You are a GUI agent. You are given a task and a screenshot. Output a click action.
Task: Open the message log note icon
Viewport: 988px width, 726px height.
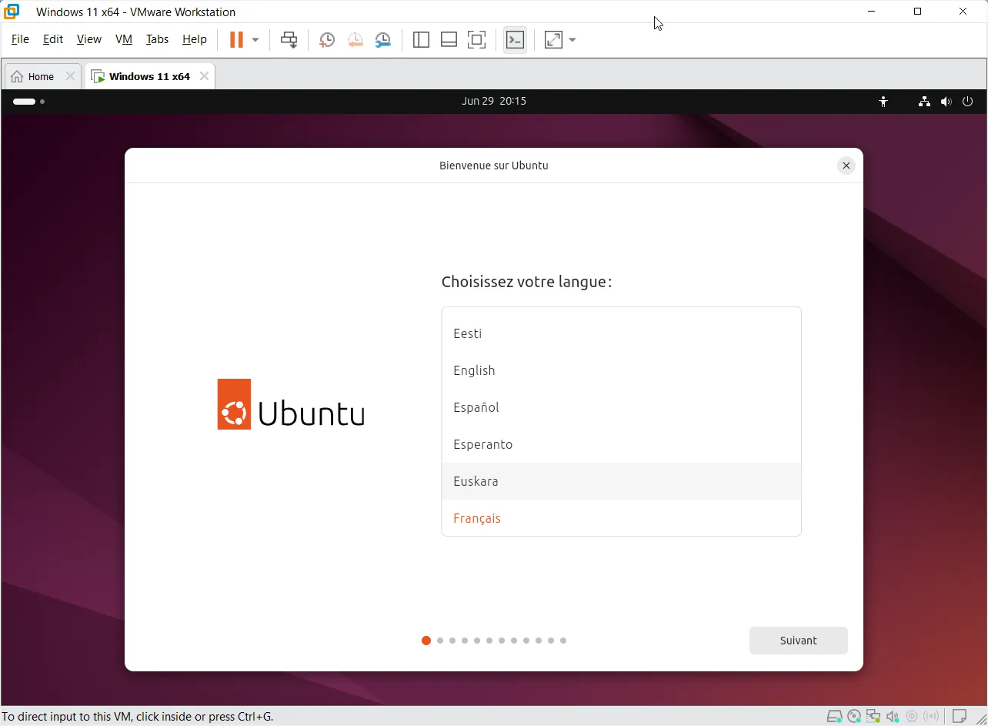tap(960, 717)
